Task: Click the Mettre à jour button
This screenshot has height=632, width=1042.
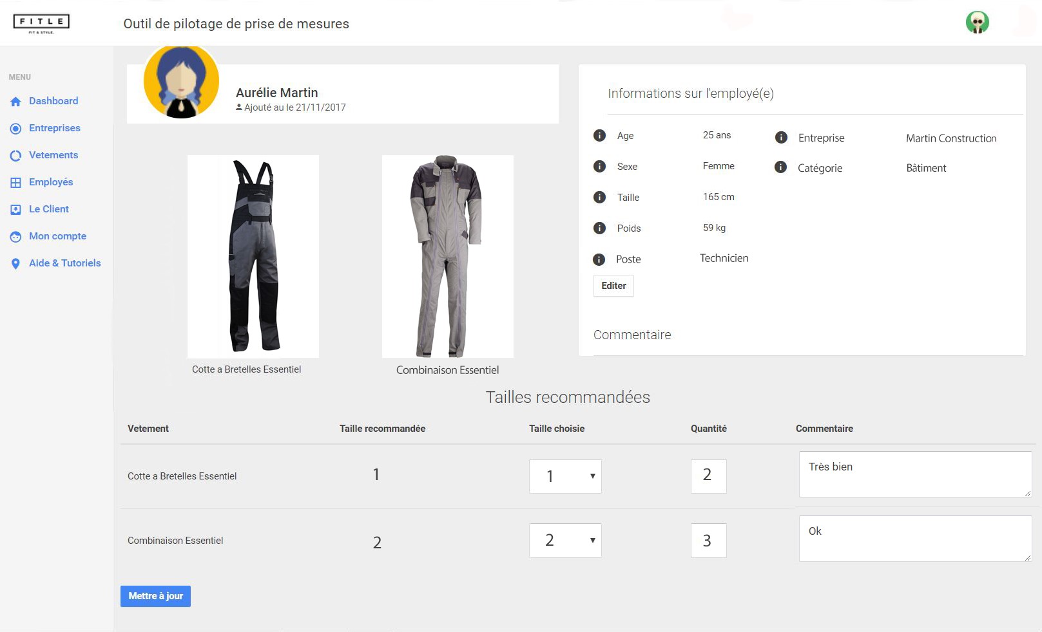Action: 155,596
